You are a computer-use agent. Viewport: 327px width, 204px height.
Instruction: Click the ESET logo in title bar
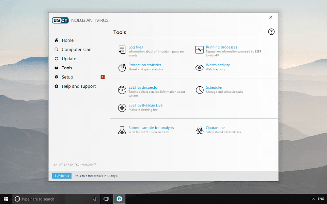(x=60, y=20)
